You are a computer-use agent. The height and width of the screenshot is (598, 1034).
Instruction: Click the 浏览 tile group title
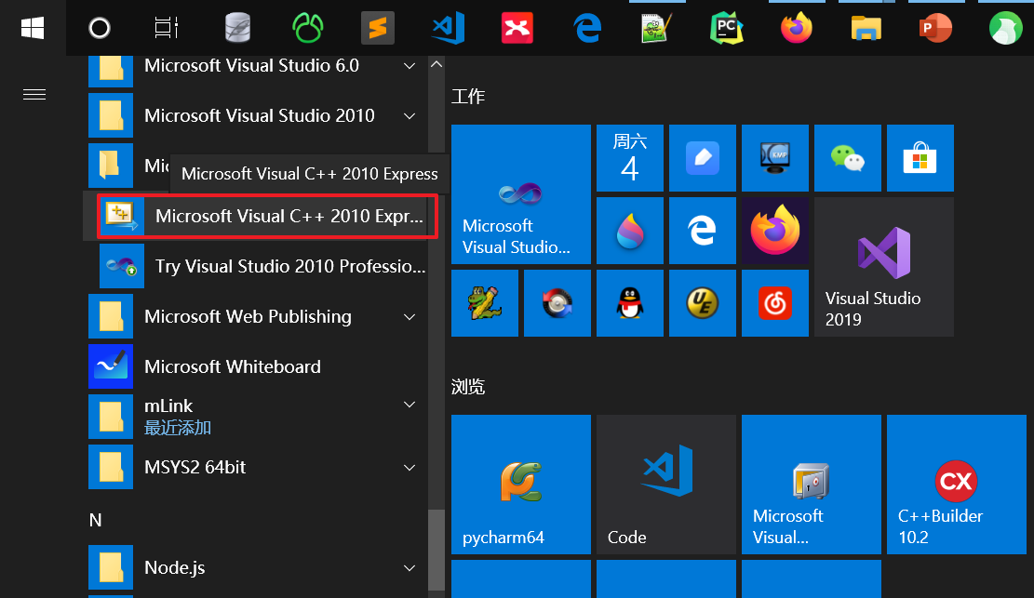(x=468, y=387)
